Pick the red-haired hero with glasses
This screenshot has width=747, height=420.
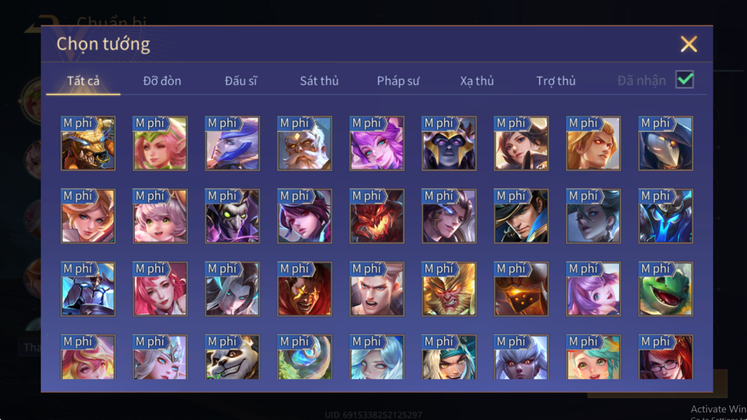click(x=666, y=357)
